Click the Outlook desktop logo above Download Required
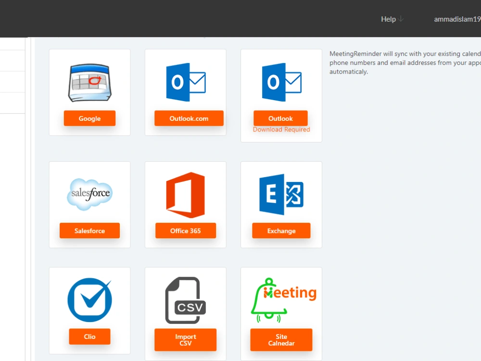 [x=281, y=82]
